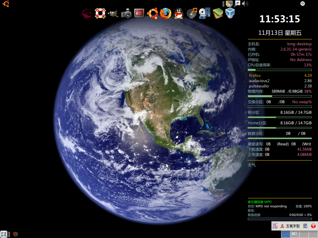
Task: Open SCIM help question mark
Action: click(313, 226)
